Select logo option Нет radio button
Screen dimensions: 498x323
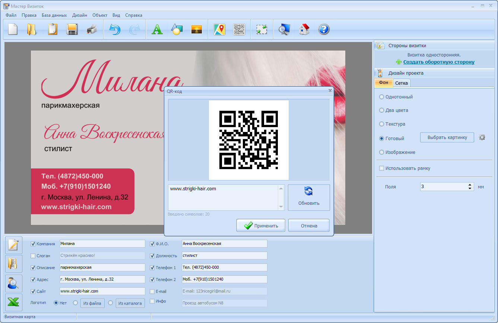[x=56, y=303]
